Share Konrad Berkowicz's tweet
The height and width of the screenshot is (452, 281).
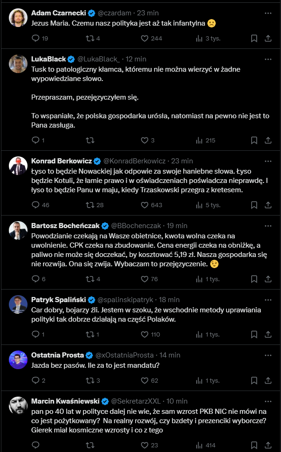(268, 204)
